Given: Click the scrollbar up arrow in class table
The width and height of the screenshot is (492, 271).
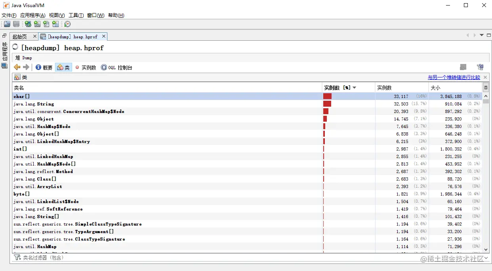Looking at the screenshot, I should tap(486, 96).
